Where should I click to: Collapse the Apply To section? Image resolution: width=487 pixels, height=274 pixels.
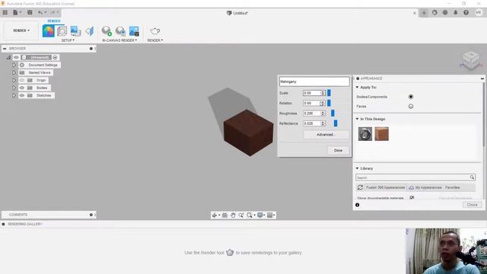pos(357,88)
